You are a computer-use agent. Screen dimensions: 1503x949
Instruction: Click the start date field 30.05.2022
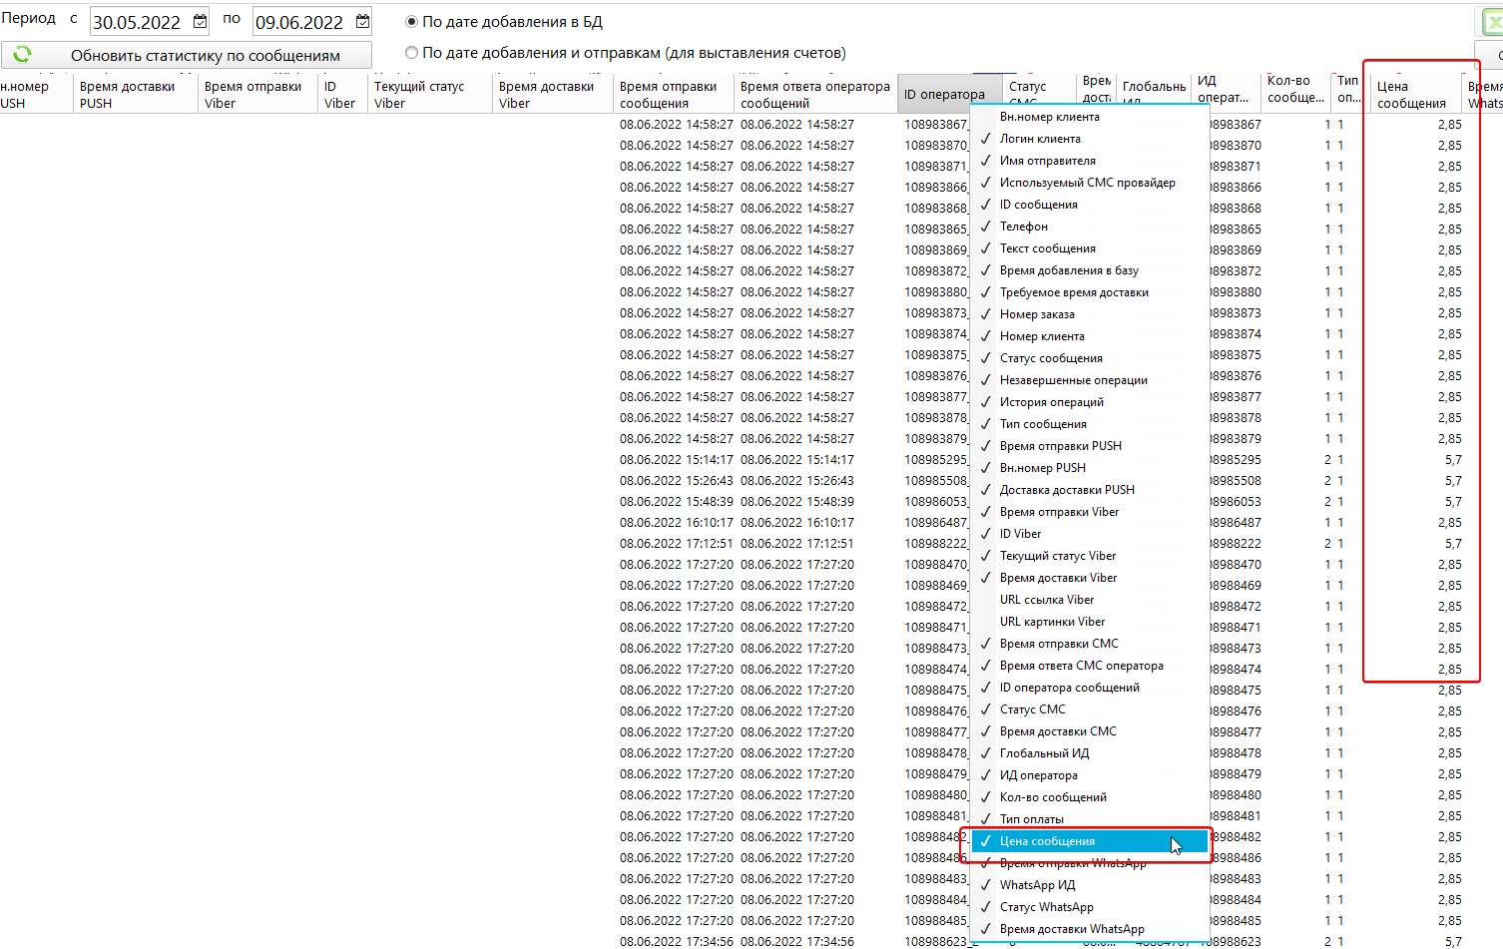138,22
